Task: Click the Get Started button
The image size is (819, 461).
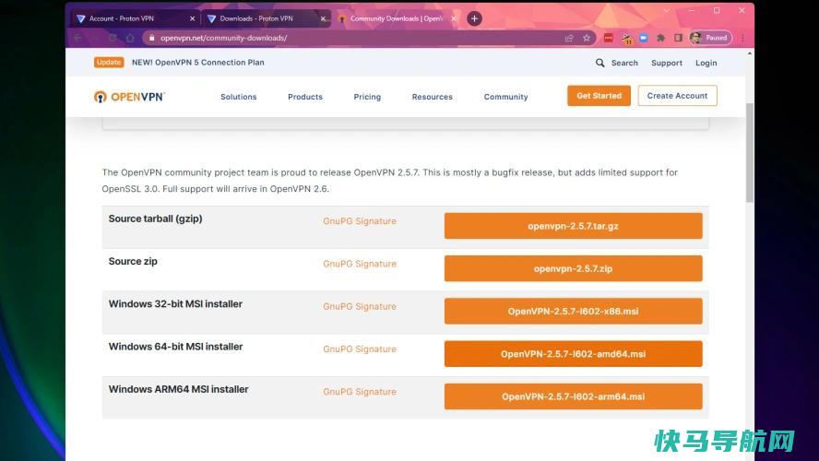Action: tap(599, 96)
